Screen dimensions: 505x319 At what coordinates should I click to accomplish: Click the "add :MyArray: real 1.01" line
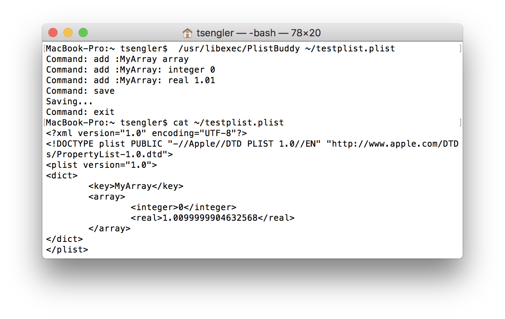154,81
